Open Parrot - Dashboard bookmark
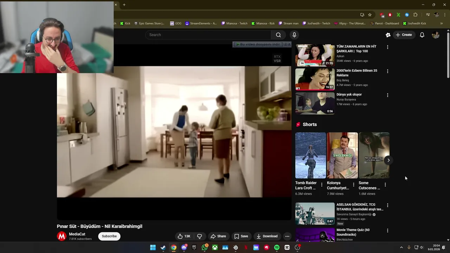Viewport: 450px width, 253px height. (x=384, y=24)
